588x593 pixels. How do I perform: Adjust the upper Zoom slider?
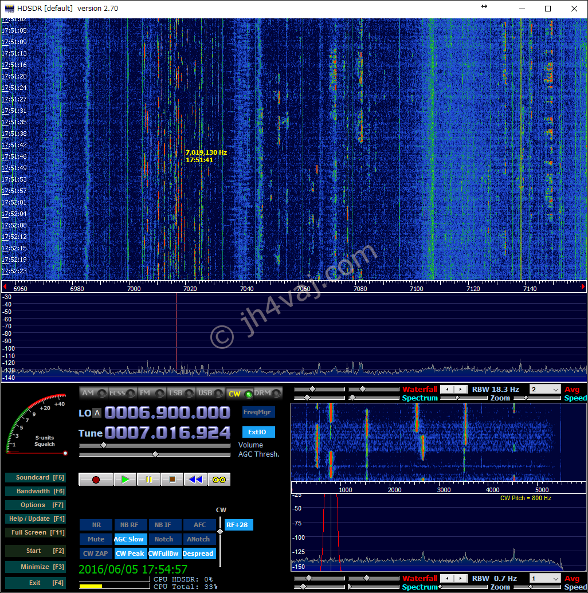pyautogui.click(x=464, y=398)
